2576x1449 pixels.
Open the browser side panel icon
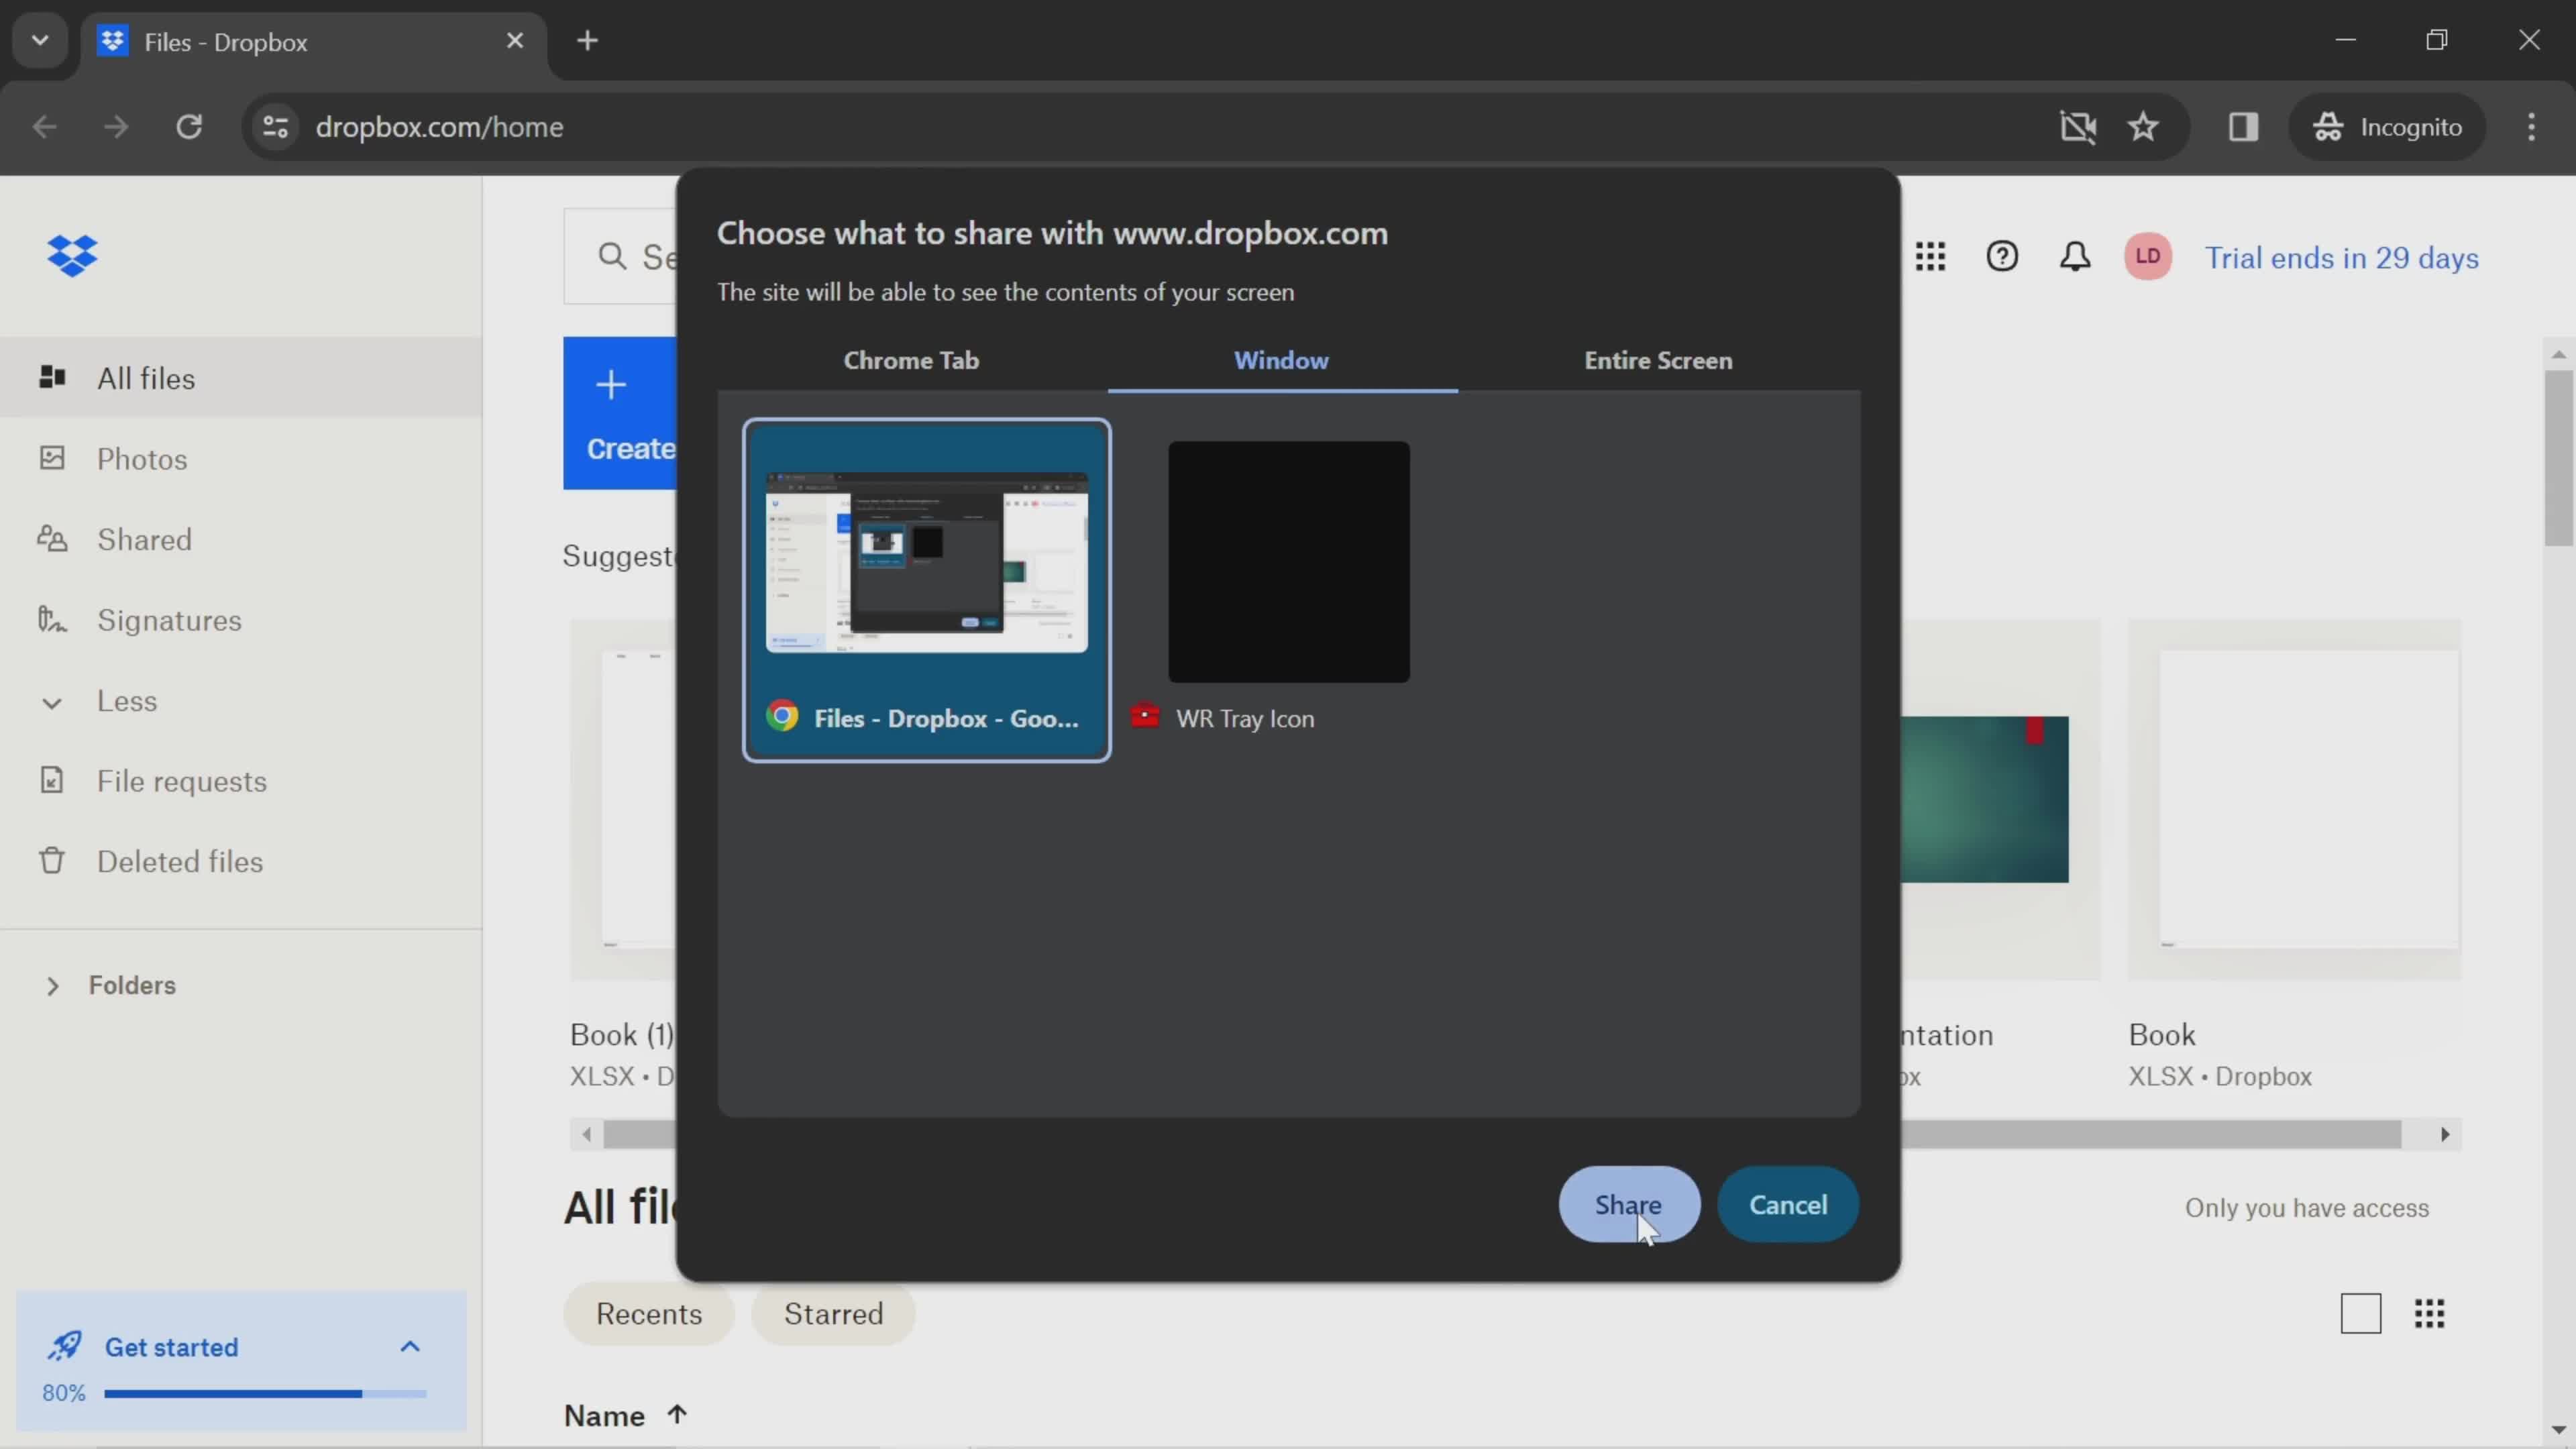click(2243, 127)
